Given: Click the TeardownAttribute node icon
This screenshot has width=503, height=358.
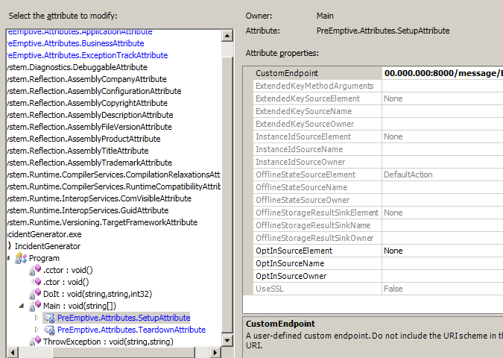Looking at the screenshot, I should pyautogui.click(x=49, y=330).
